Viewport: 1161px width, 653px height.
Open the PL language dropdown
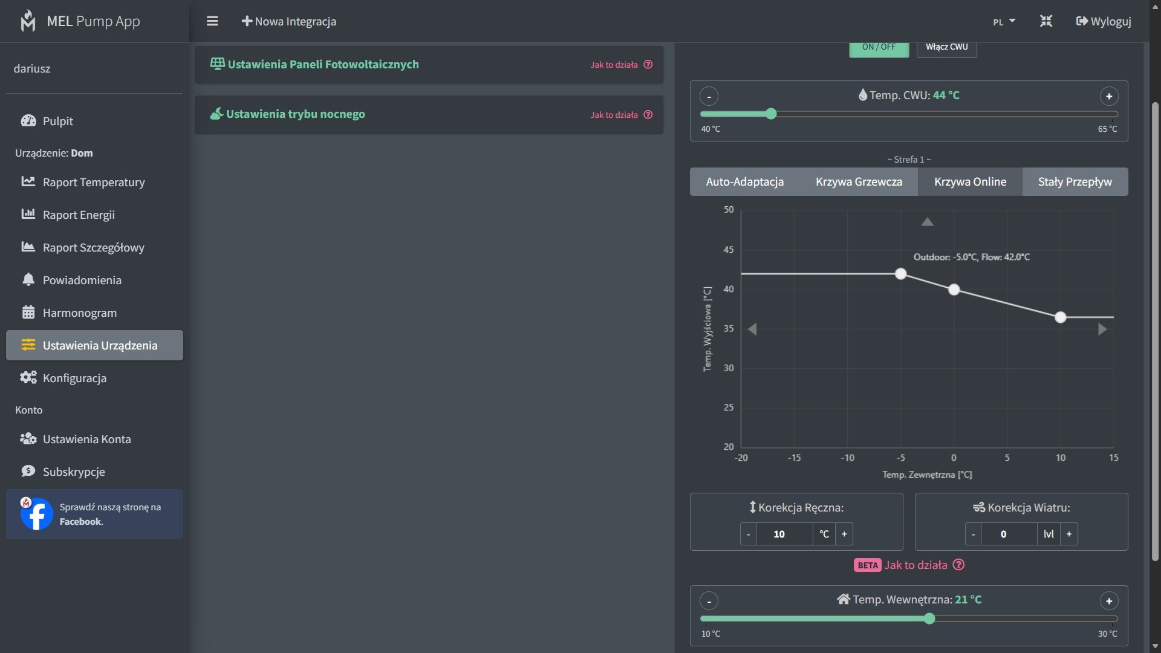pos(1004,22)
